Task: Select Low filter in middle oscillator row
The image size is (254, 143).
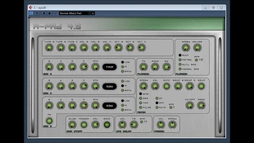Action: coord(123,81)
